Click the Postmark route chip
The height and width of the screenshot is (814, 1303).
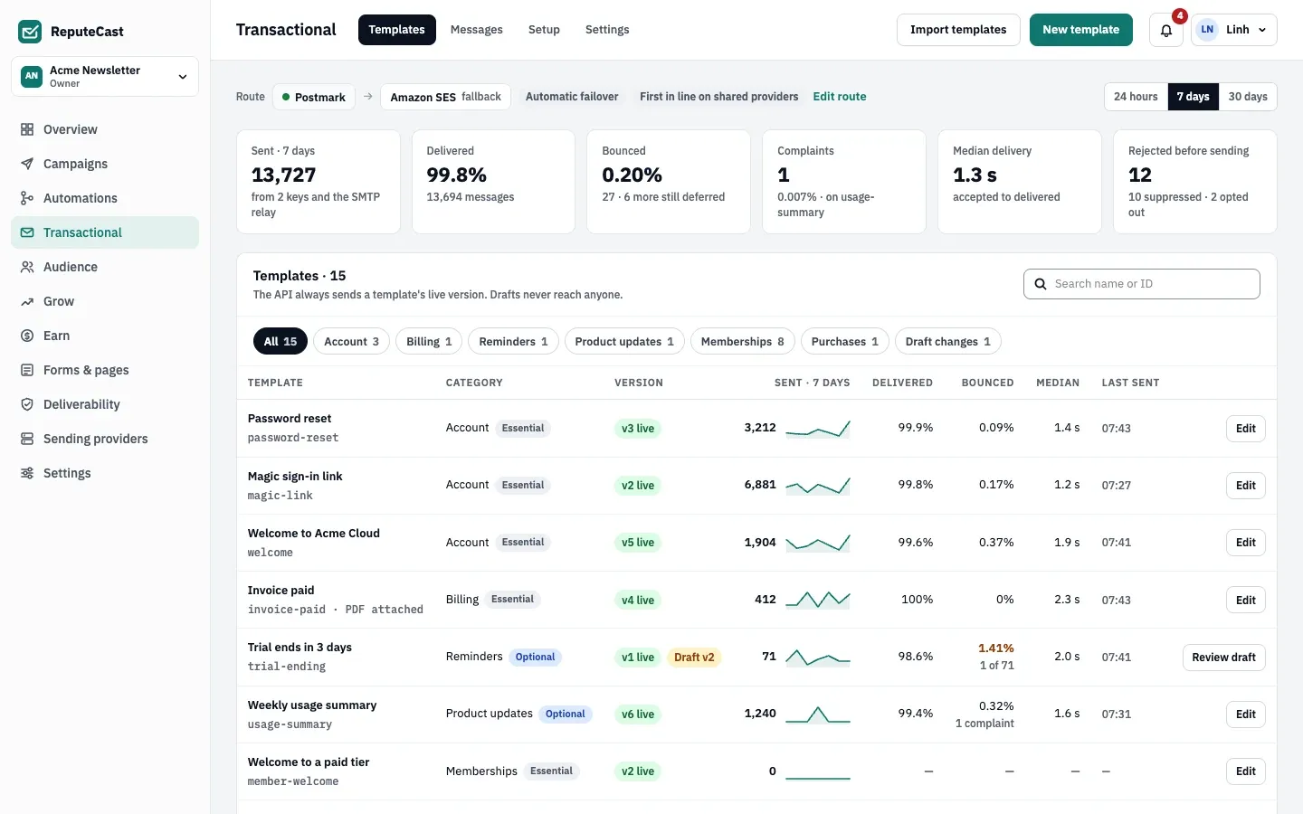[313, 97]
